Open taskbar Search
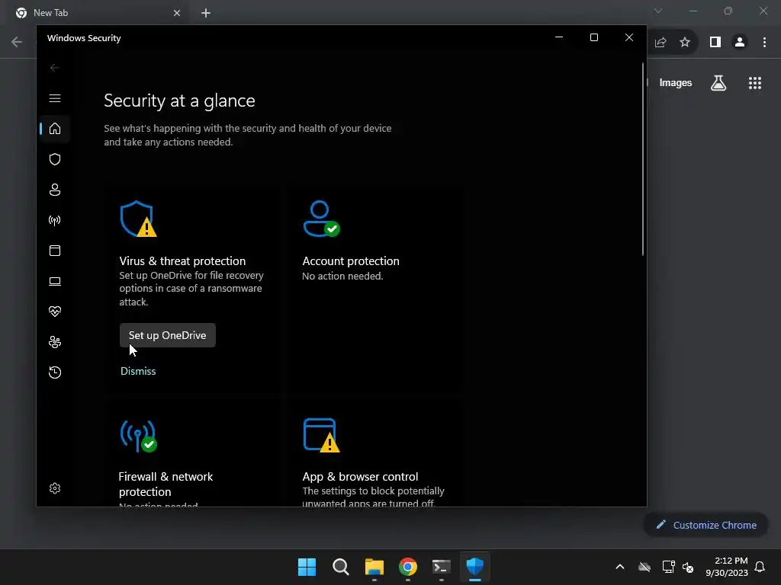This screenshot has width=781, height=585. click(x=341, y=567)
